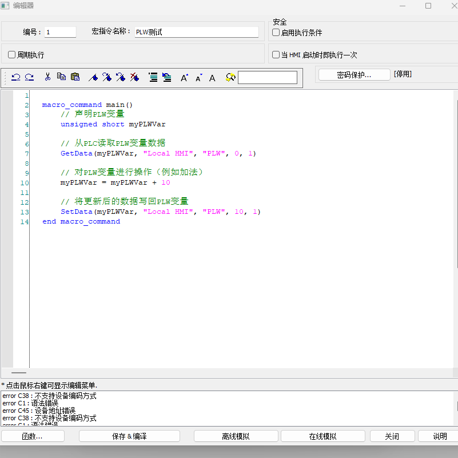Start 离线模拟 offline simulation

pyautogui.click(x=236, y=436)
